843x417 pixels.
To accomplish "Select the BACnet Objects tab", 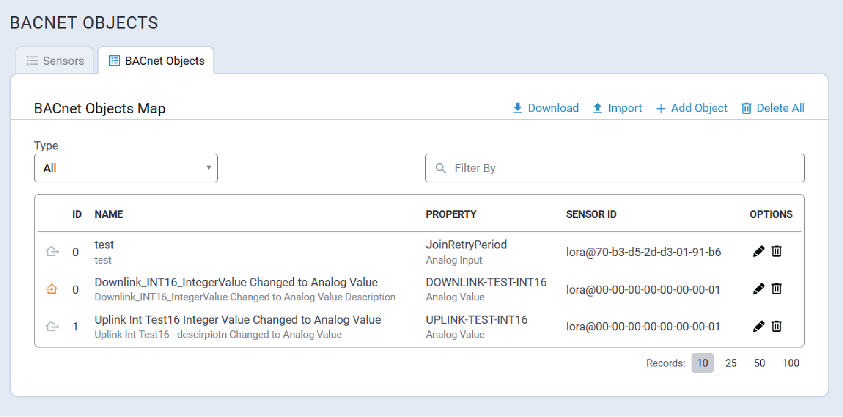I will (x=157, y=61).
